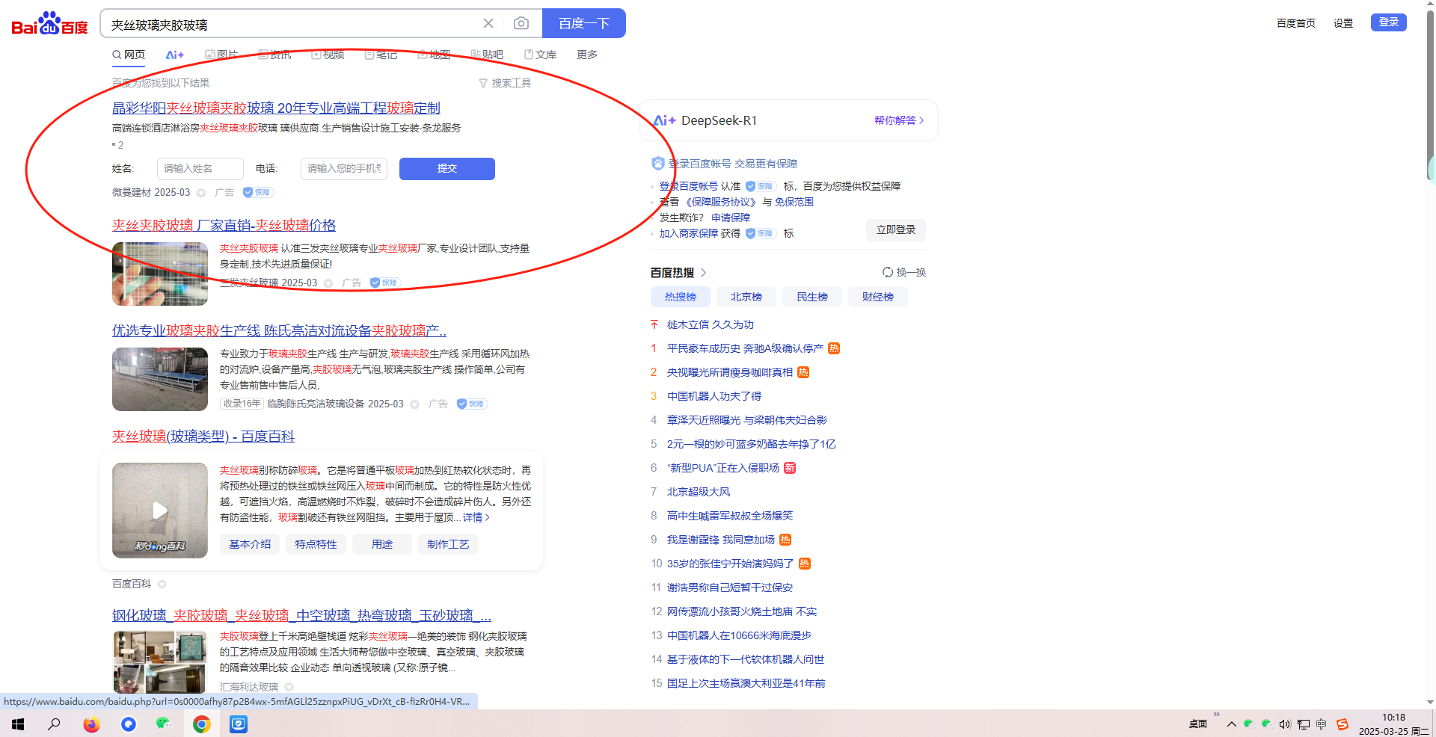Click the Baidu logo
1436x737 pixels.
point(49,24)
